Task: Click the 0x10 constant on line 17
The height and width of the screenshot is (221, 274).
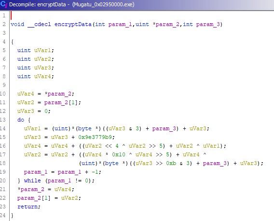Action: (x=119, y=154)
